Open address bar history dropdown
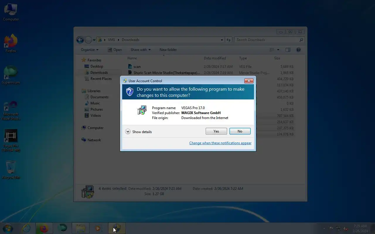This screenshot has height=234, width=375. click(222, 40)
